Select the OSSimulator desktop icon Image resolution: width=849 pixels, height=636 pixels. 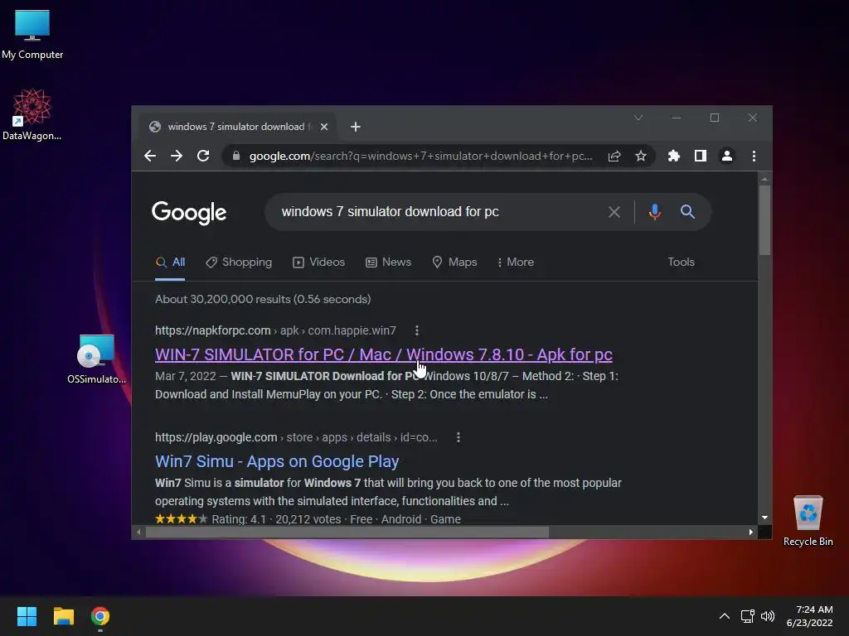[96, 359]
